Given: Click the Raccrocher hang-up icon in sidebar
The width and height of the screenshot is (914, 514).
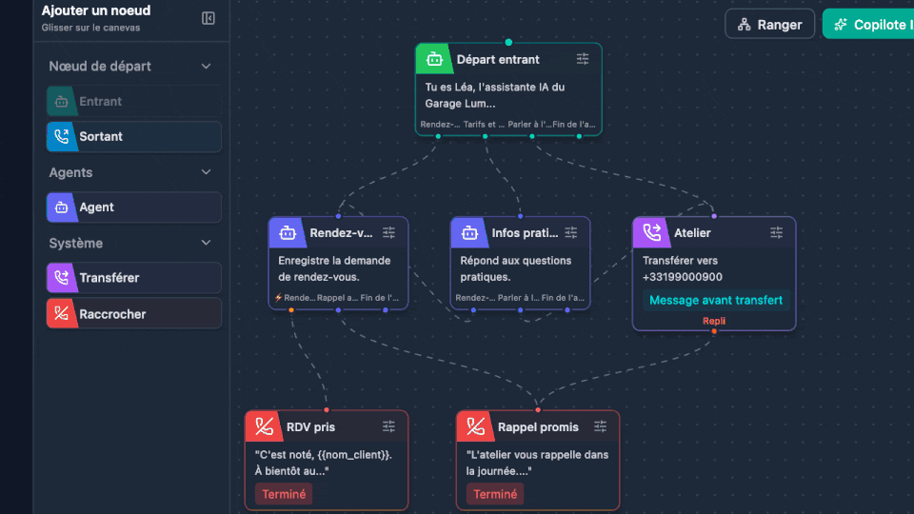Looking at the screenshot, I should click(x=61, y=313).
